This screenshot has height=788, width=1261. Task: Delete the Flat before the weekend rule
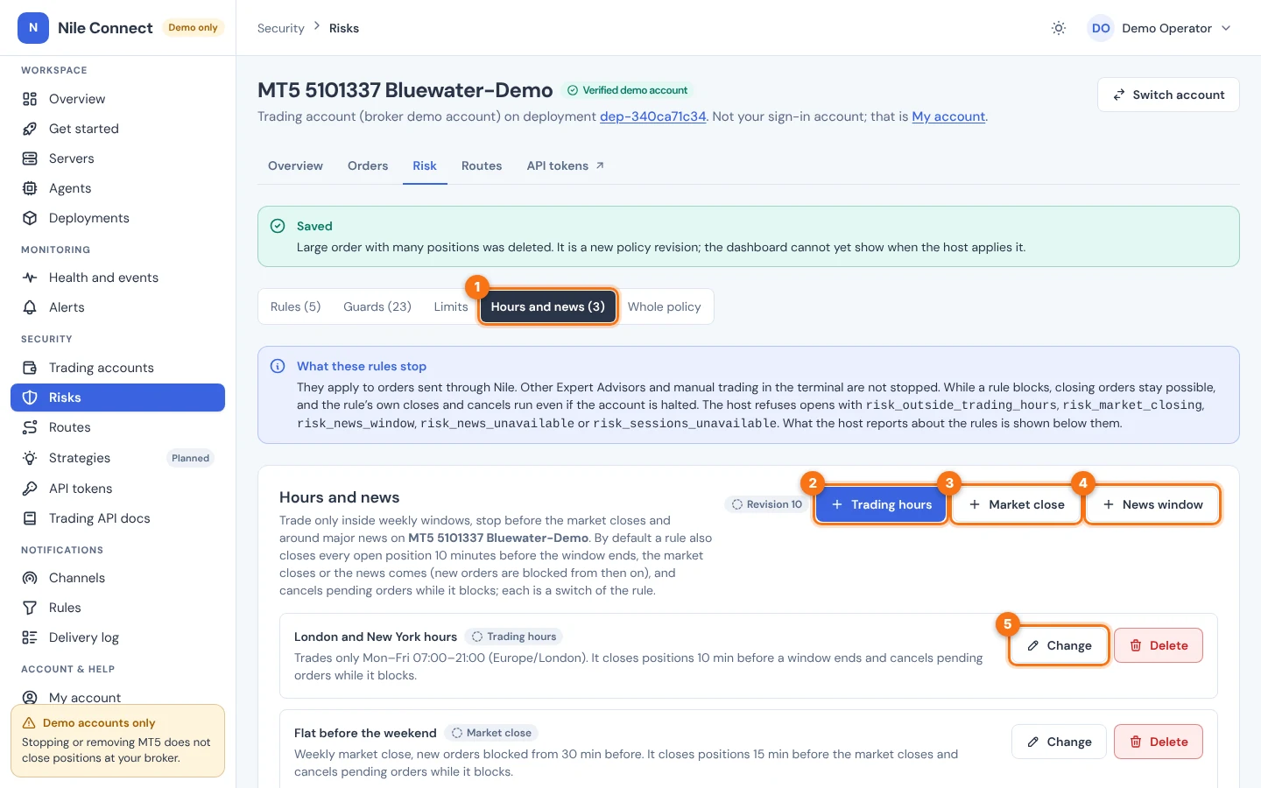(1159, 742)
